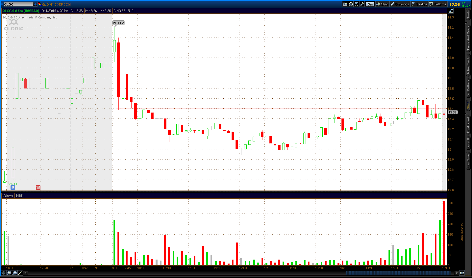Screen dimensions: 472x278
Task: Open the Style menu
Action: 382,4
